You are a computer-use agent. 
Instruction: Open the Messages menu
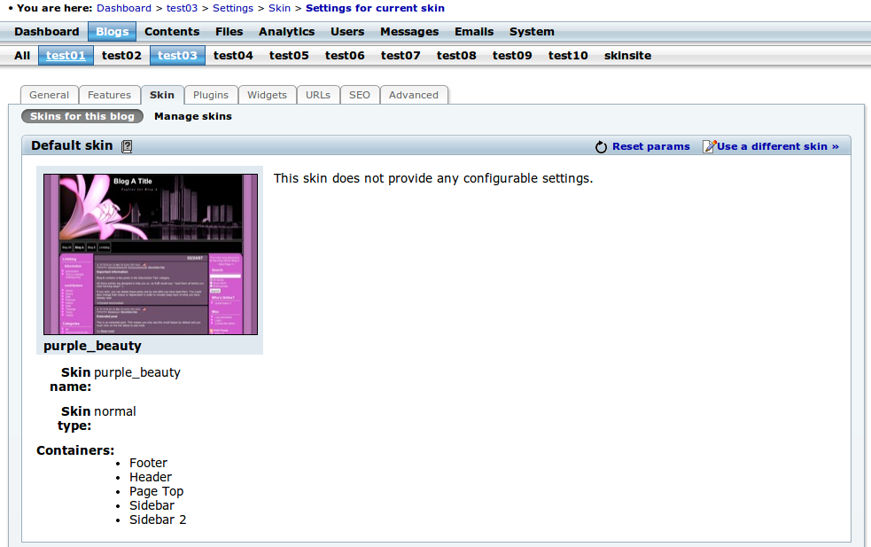click(409, 32)
